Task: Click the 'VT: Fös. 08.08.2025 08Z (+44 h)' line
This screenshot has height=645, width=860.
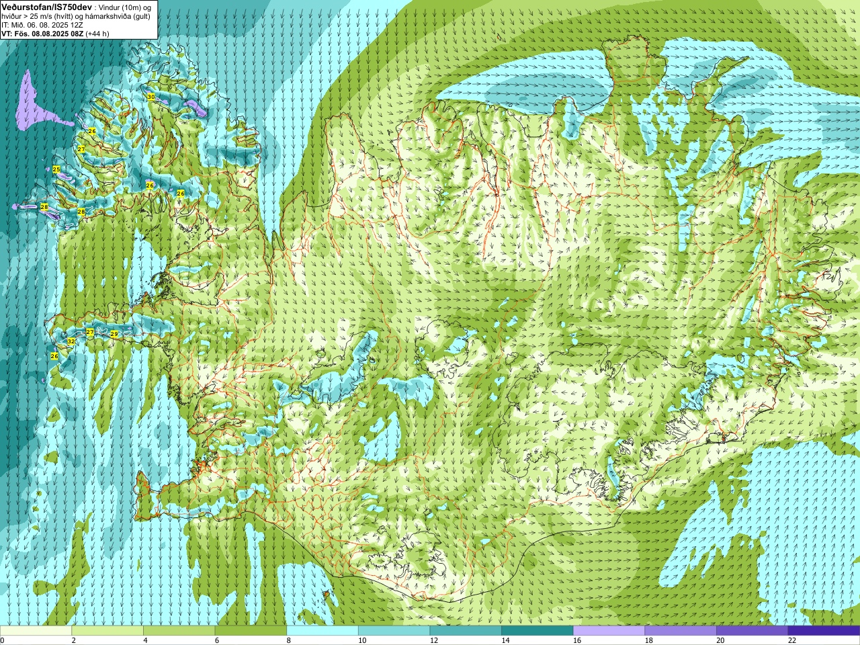Action: pyautogui.click(x=55, y=34)
